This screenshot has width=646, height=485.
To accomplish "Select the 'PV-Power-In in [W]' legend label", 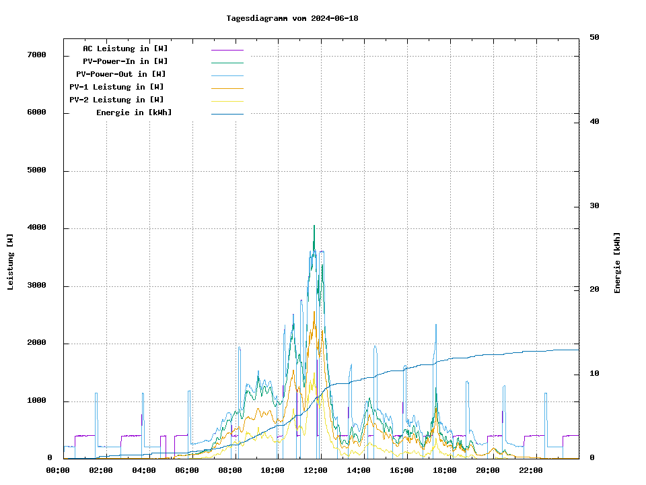I will 125,61.
